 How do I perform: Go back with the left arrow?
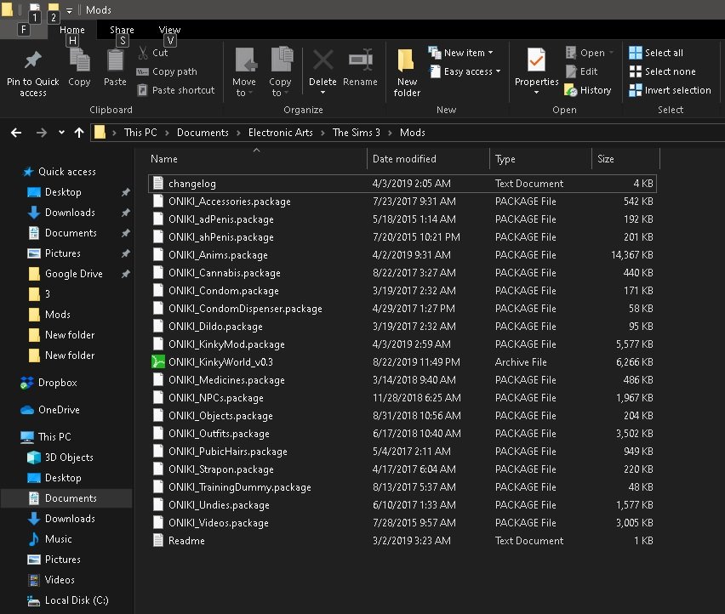[x=16, y=133]
